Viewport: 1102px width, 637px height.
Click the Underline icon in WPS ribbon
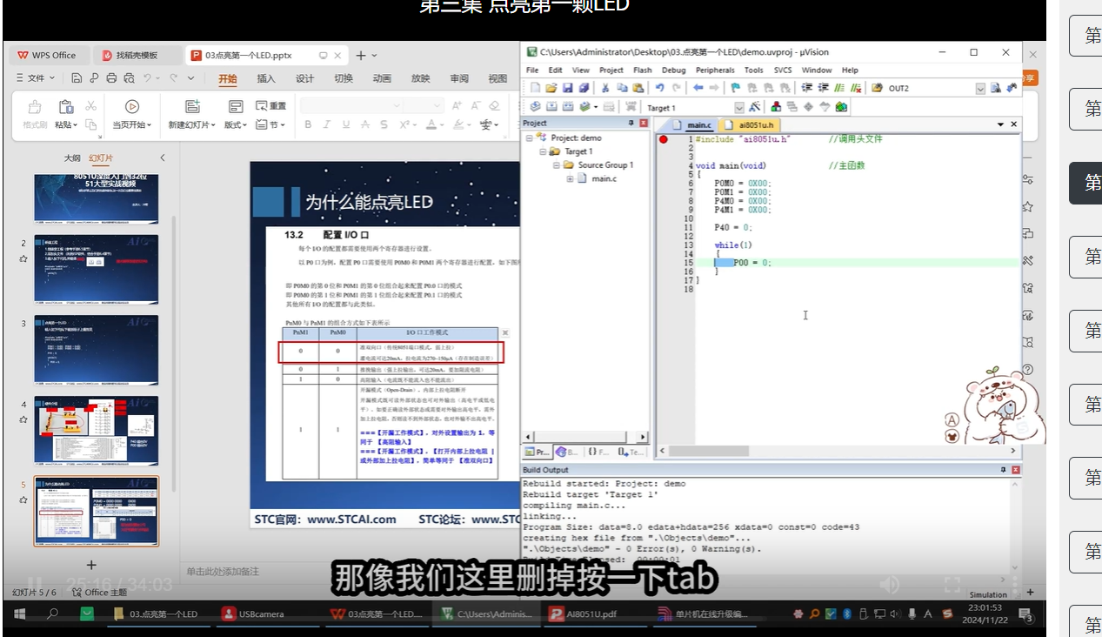346,125
